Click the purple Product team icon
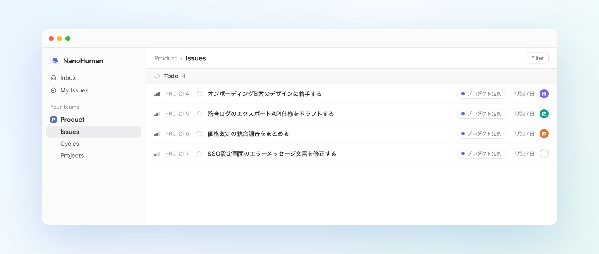 pyautogui.click(x=54, y=120)
